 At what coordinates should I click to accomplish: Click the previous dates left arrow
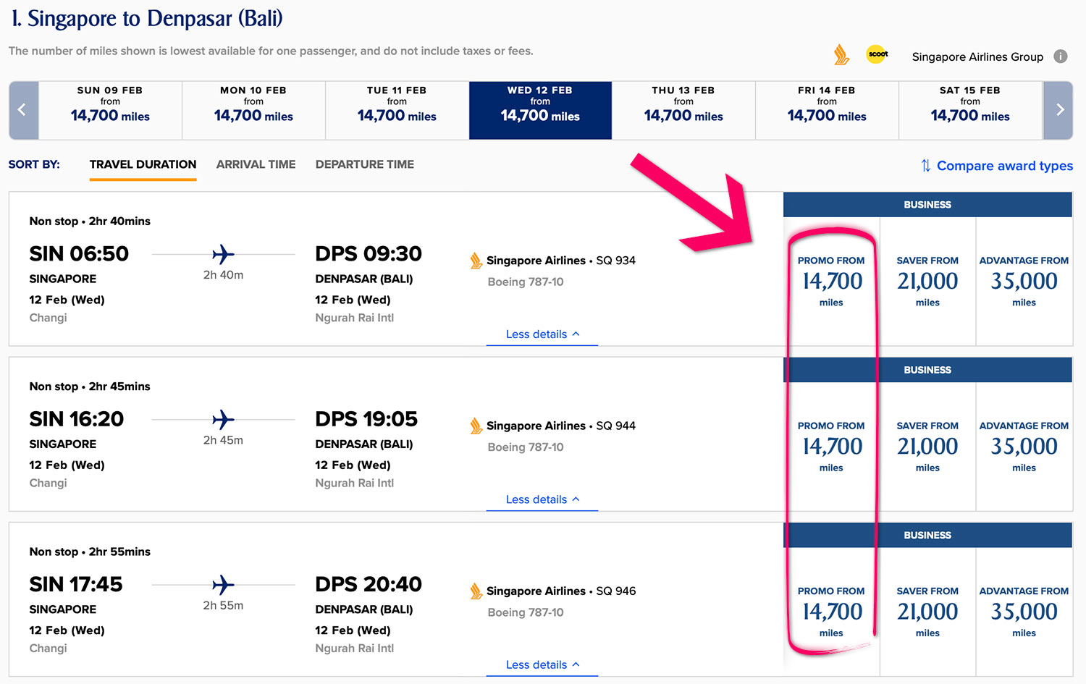coord(22,110)
